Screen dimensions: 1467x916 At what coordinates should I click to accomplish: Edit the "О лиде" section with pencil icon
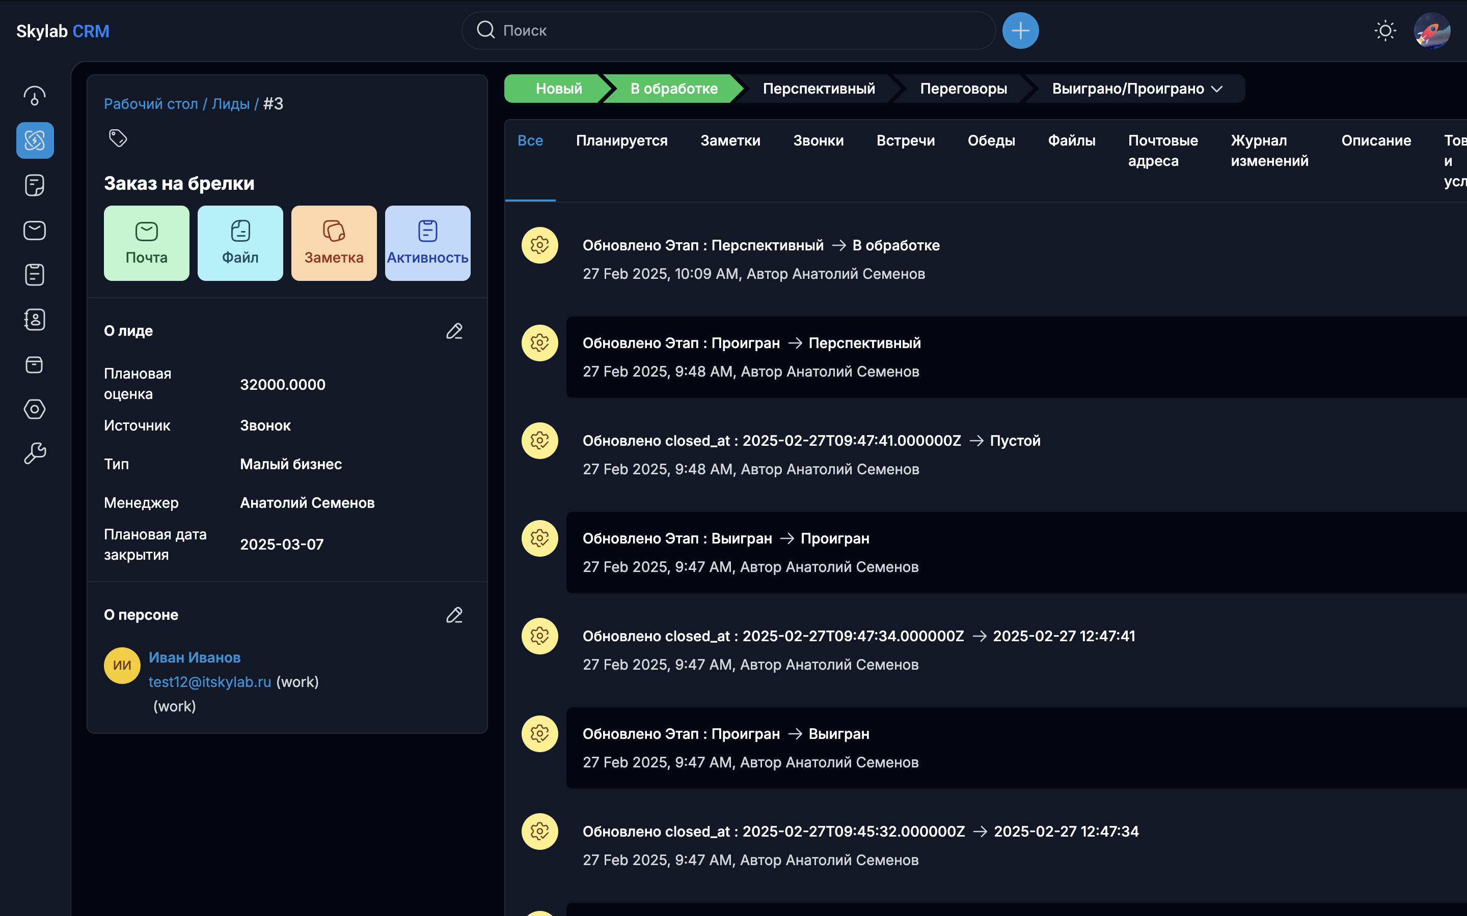[455, 331]
